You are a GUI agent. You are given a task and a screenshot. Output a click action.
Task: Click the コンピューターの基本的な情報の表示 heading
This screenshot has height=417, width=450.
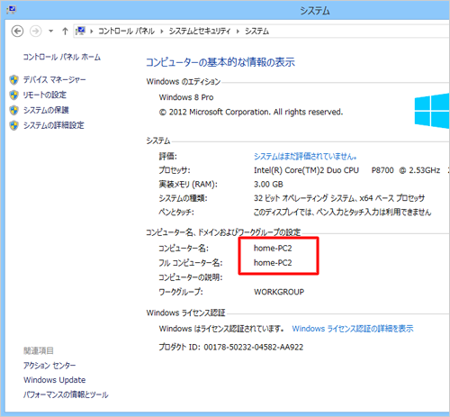(x=220, y=62)
